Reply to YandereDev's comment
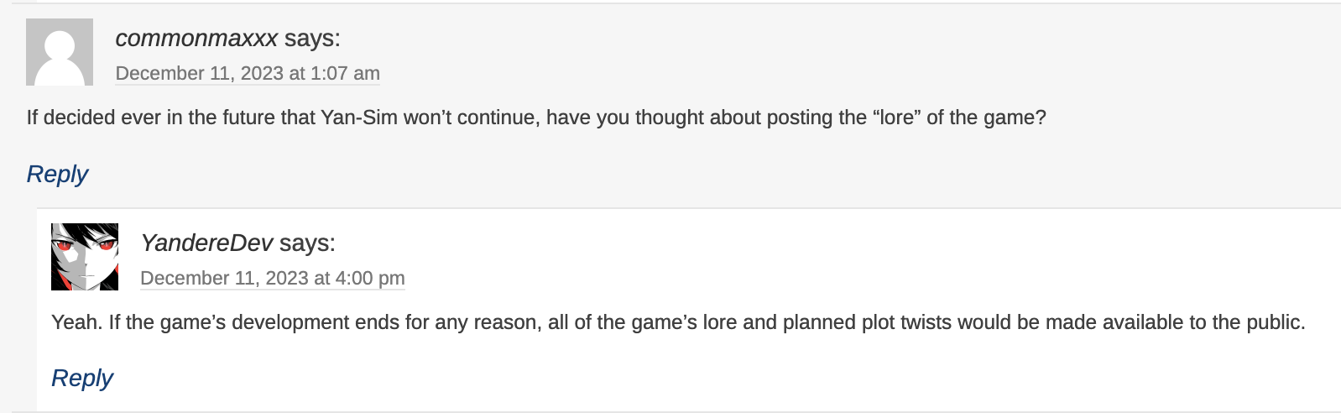This screenshot has height=413, width=1341. coord(82,379)
